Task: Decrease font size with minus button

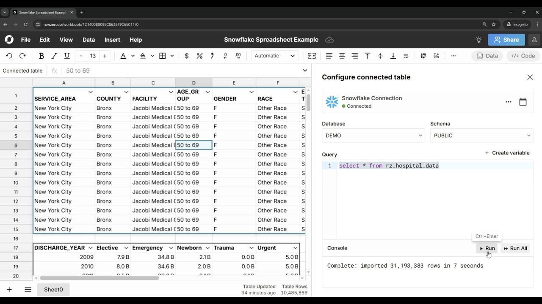Action: pyautogui.click(x=81, y=56)
